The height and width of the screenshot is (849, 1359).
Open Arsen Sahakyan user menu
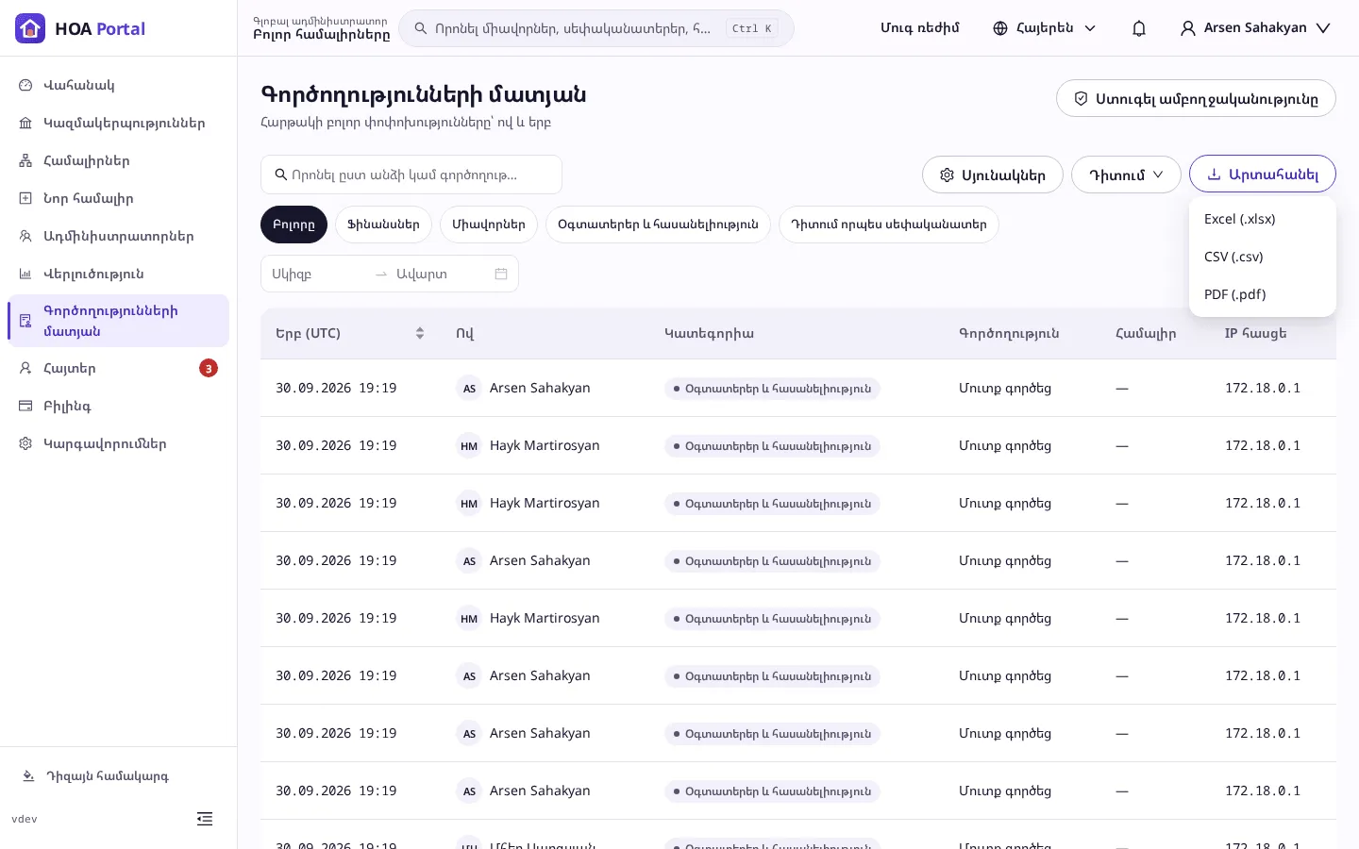[x=1255, y=28]
